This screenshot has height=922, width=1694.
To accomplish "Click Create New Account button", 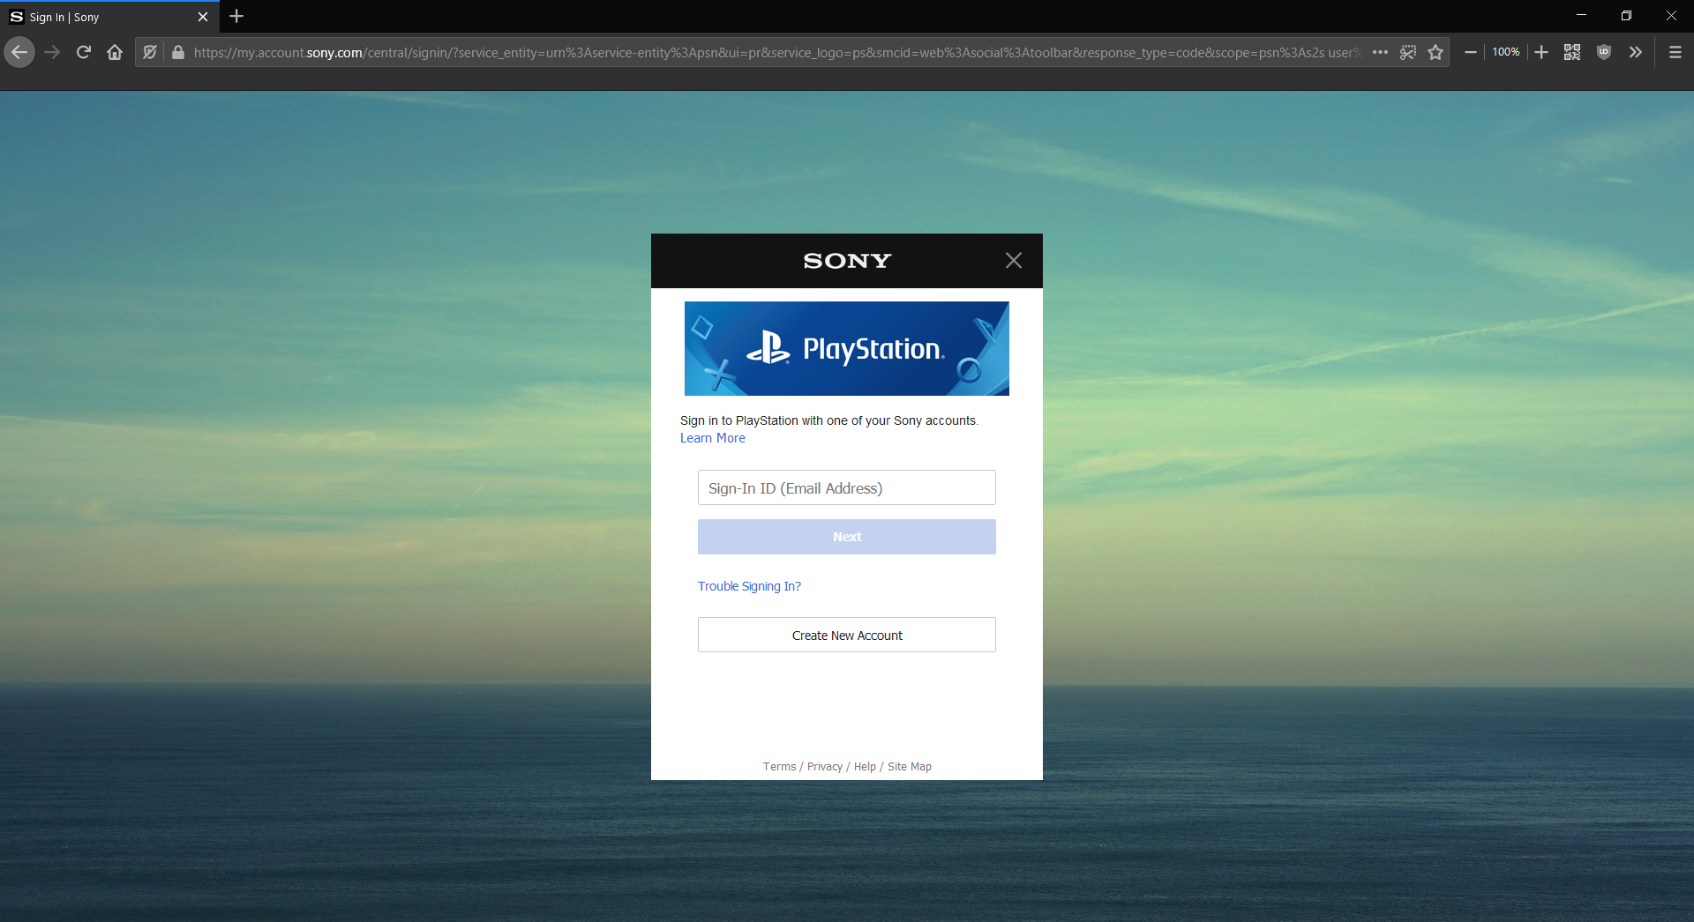I will pos(847,635).
